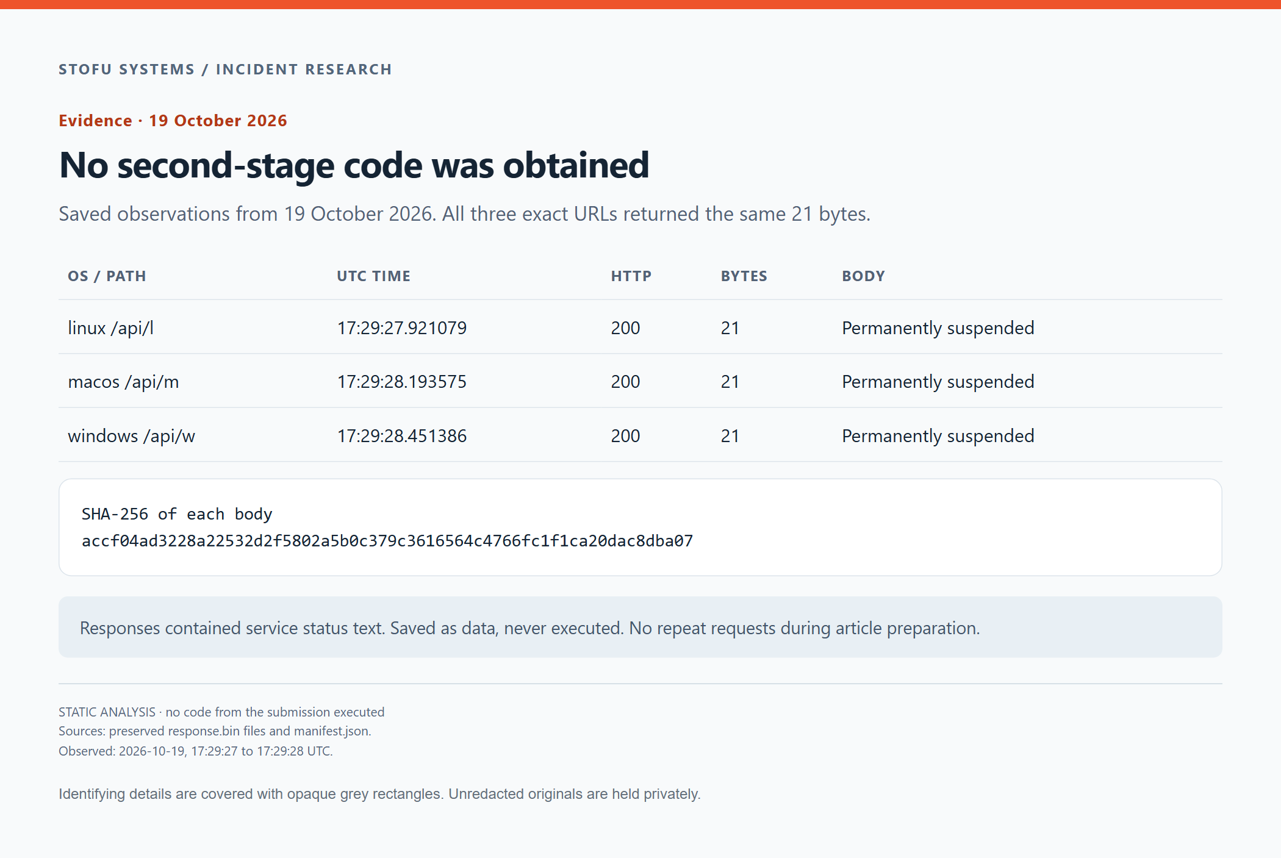The image size is (1281, 858).
Task: Select the macos /api/m cell
Action: tap(123, 382)
